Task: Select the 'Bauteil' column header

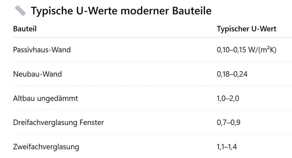Action: 25,29
